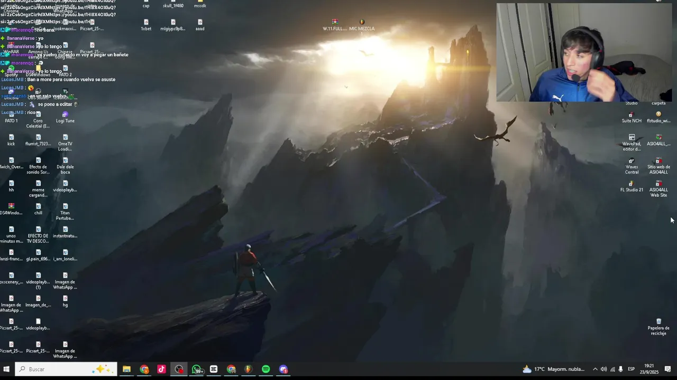Open the Windows Start menu
Screen dimensions: 677x380
click(x=6, y=369)
